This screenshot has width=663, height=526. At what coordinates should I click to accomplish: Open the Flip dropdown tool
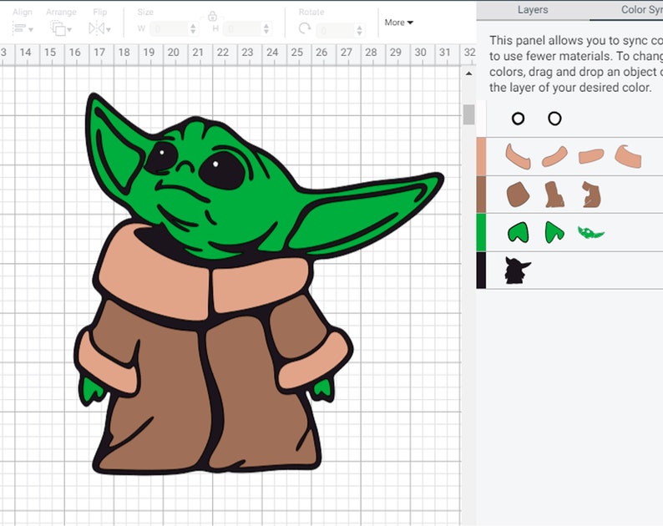pyautogui.click(x=100, y=28)
